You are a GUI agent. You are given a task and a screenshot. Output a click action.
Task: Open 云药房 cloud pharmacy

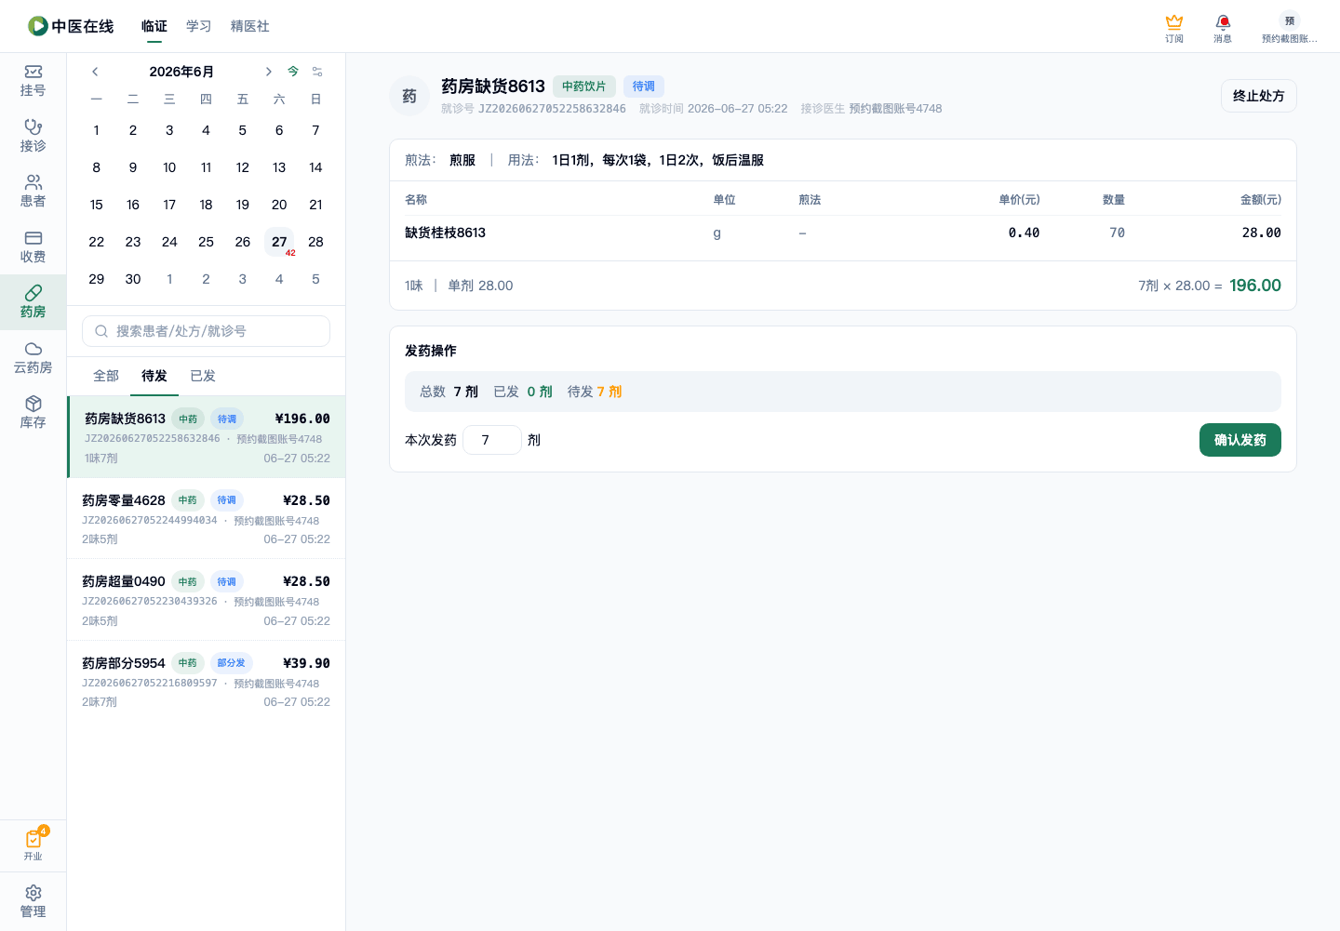tap(33, 357)
